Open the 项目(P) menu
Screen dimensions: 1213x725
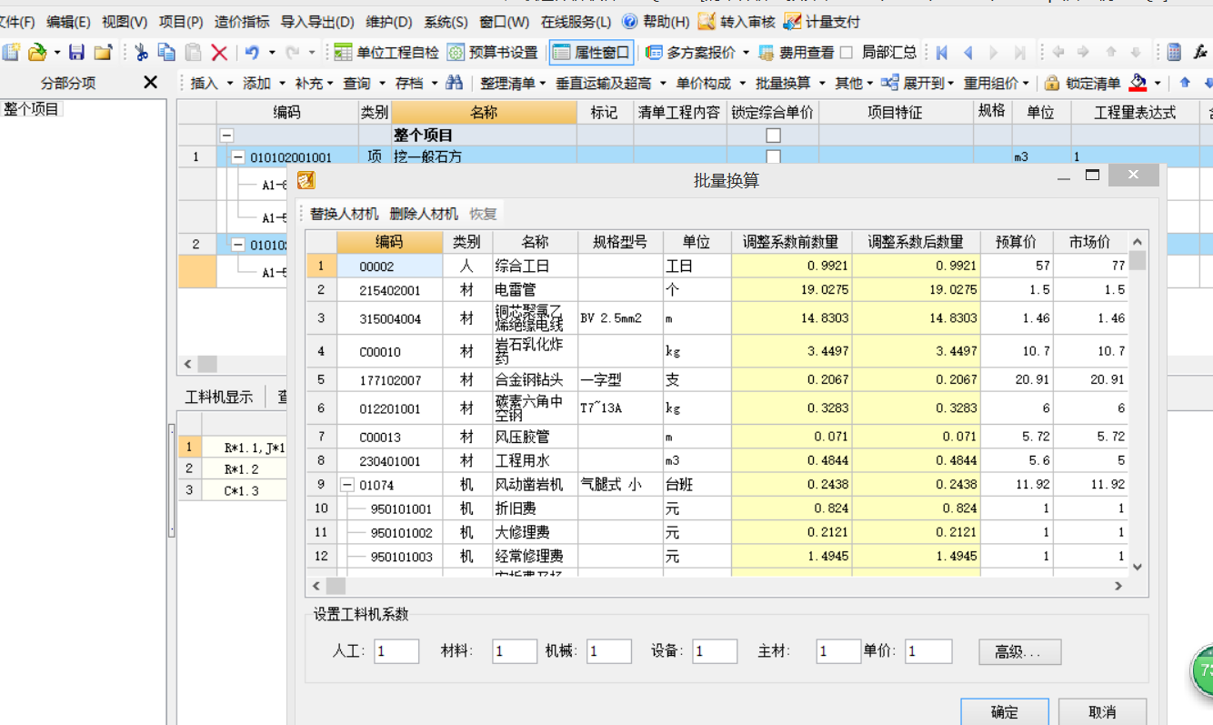click(x=180, y=21)
